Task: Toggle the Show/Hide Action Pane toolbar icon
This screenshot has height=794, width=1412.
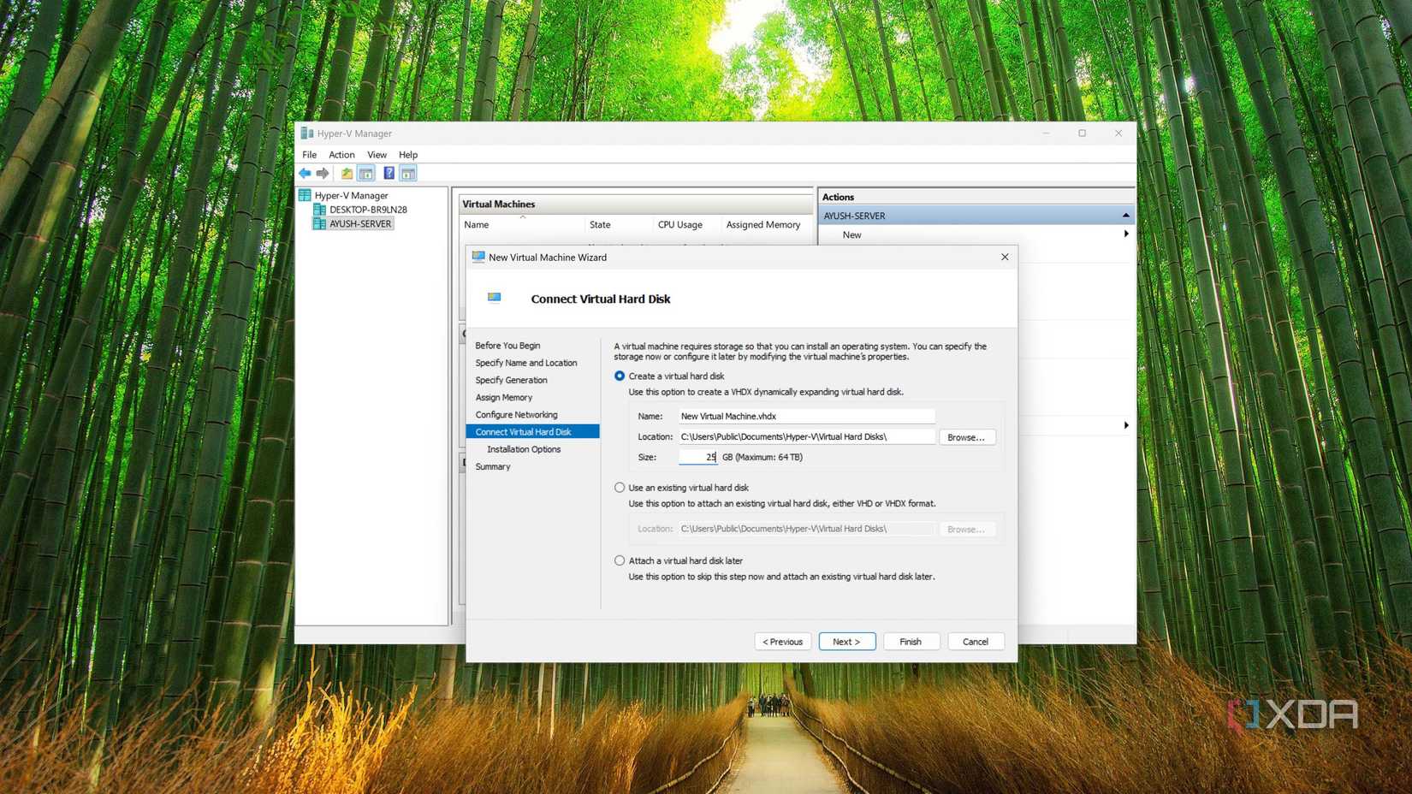Action: [408, 173]
